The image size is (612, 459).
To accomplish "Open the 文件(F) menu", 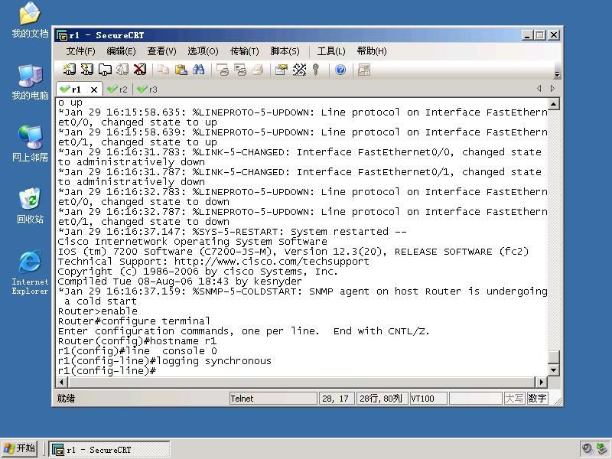I will [x=80, y=51].
